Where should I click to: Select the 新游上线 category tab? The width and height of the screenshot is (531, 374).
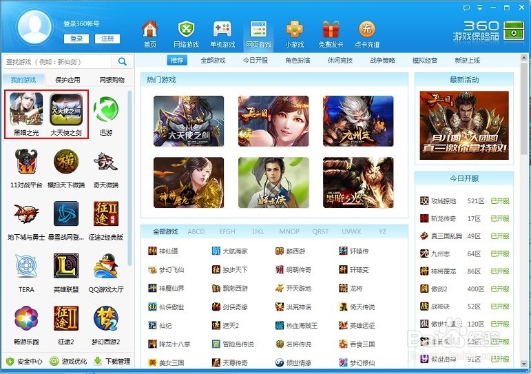(468, 61)
